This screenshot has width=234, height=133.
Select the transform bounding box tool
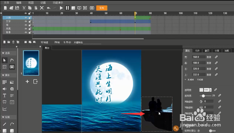pyautogui.click(x=4, y=67)
